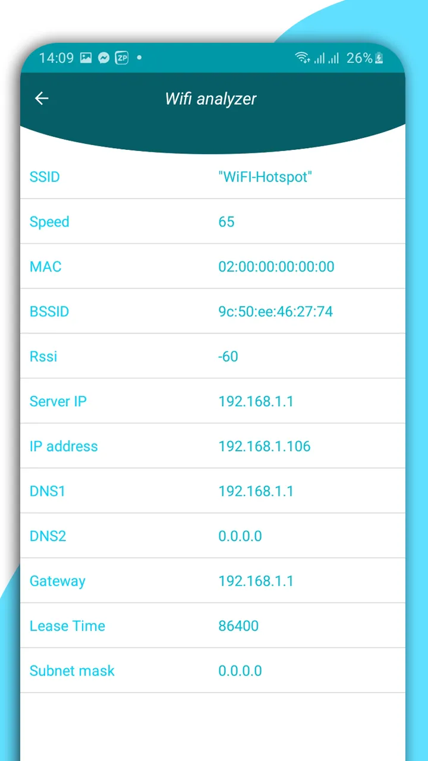Select the IP address label
The height and width of the screenshot is (761, 428).
pos(64,446)
